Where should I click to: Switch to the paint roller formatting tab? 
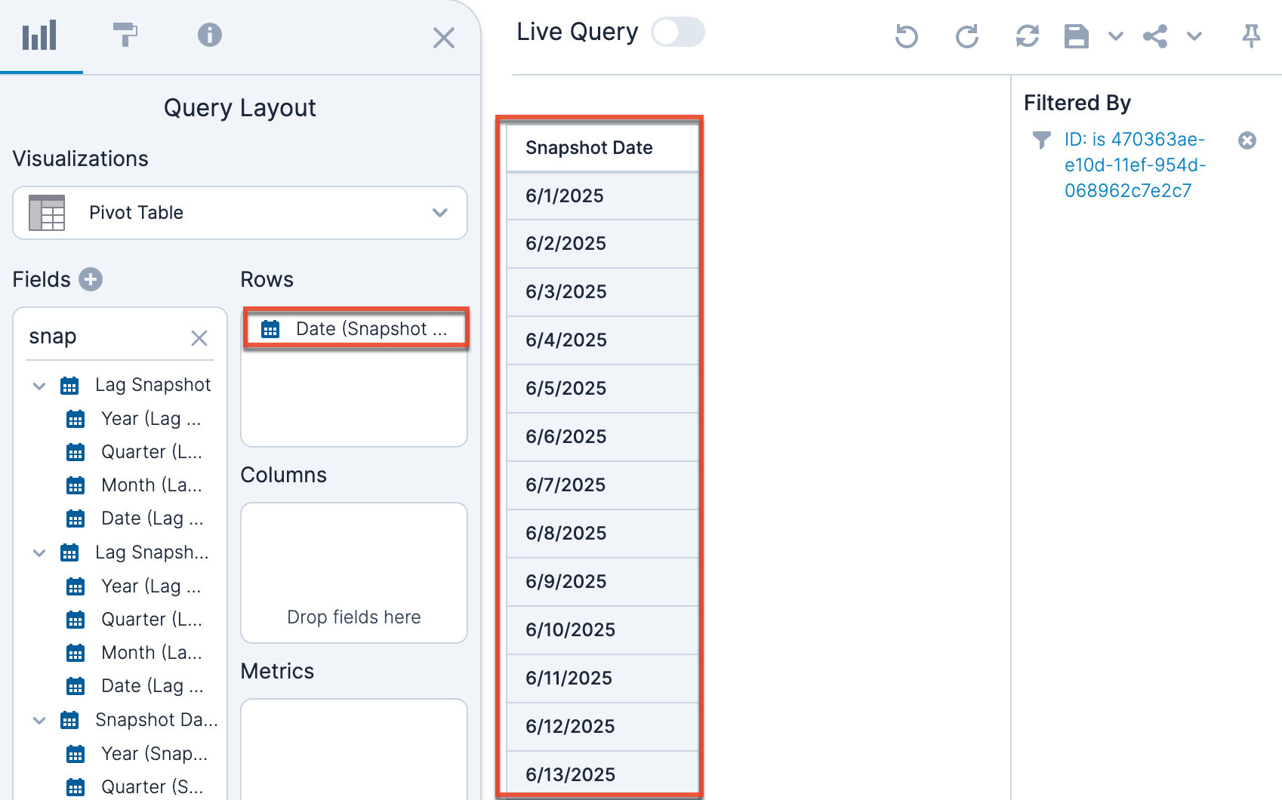pos(125,35)
